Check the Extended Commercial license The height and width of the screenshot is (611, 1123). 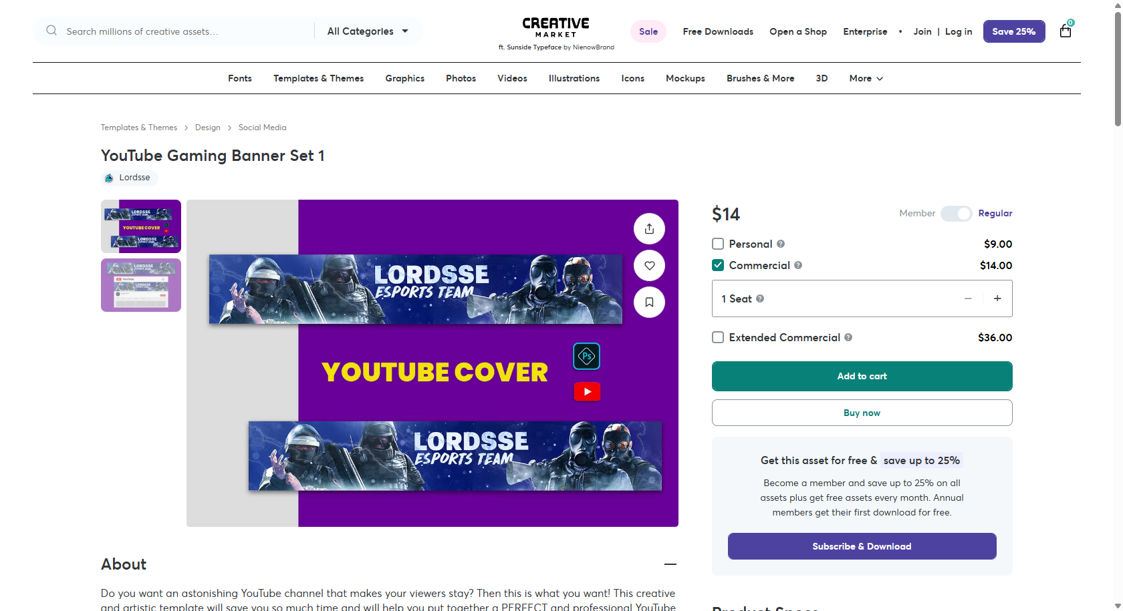[x=717, y=337]
